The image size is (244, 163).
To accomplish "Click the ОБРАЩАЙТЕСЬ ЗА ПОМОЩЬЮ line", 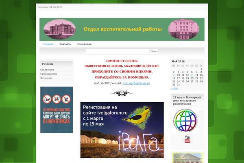I will point(122,77).
